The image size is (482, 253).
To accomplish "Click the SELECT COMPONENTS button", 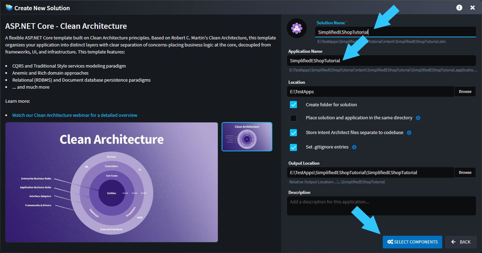I will point(412,242).
